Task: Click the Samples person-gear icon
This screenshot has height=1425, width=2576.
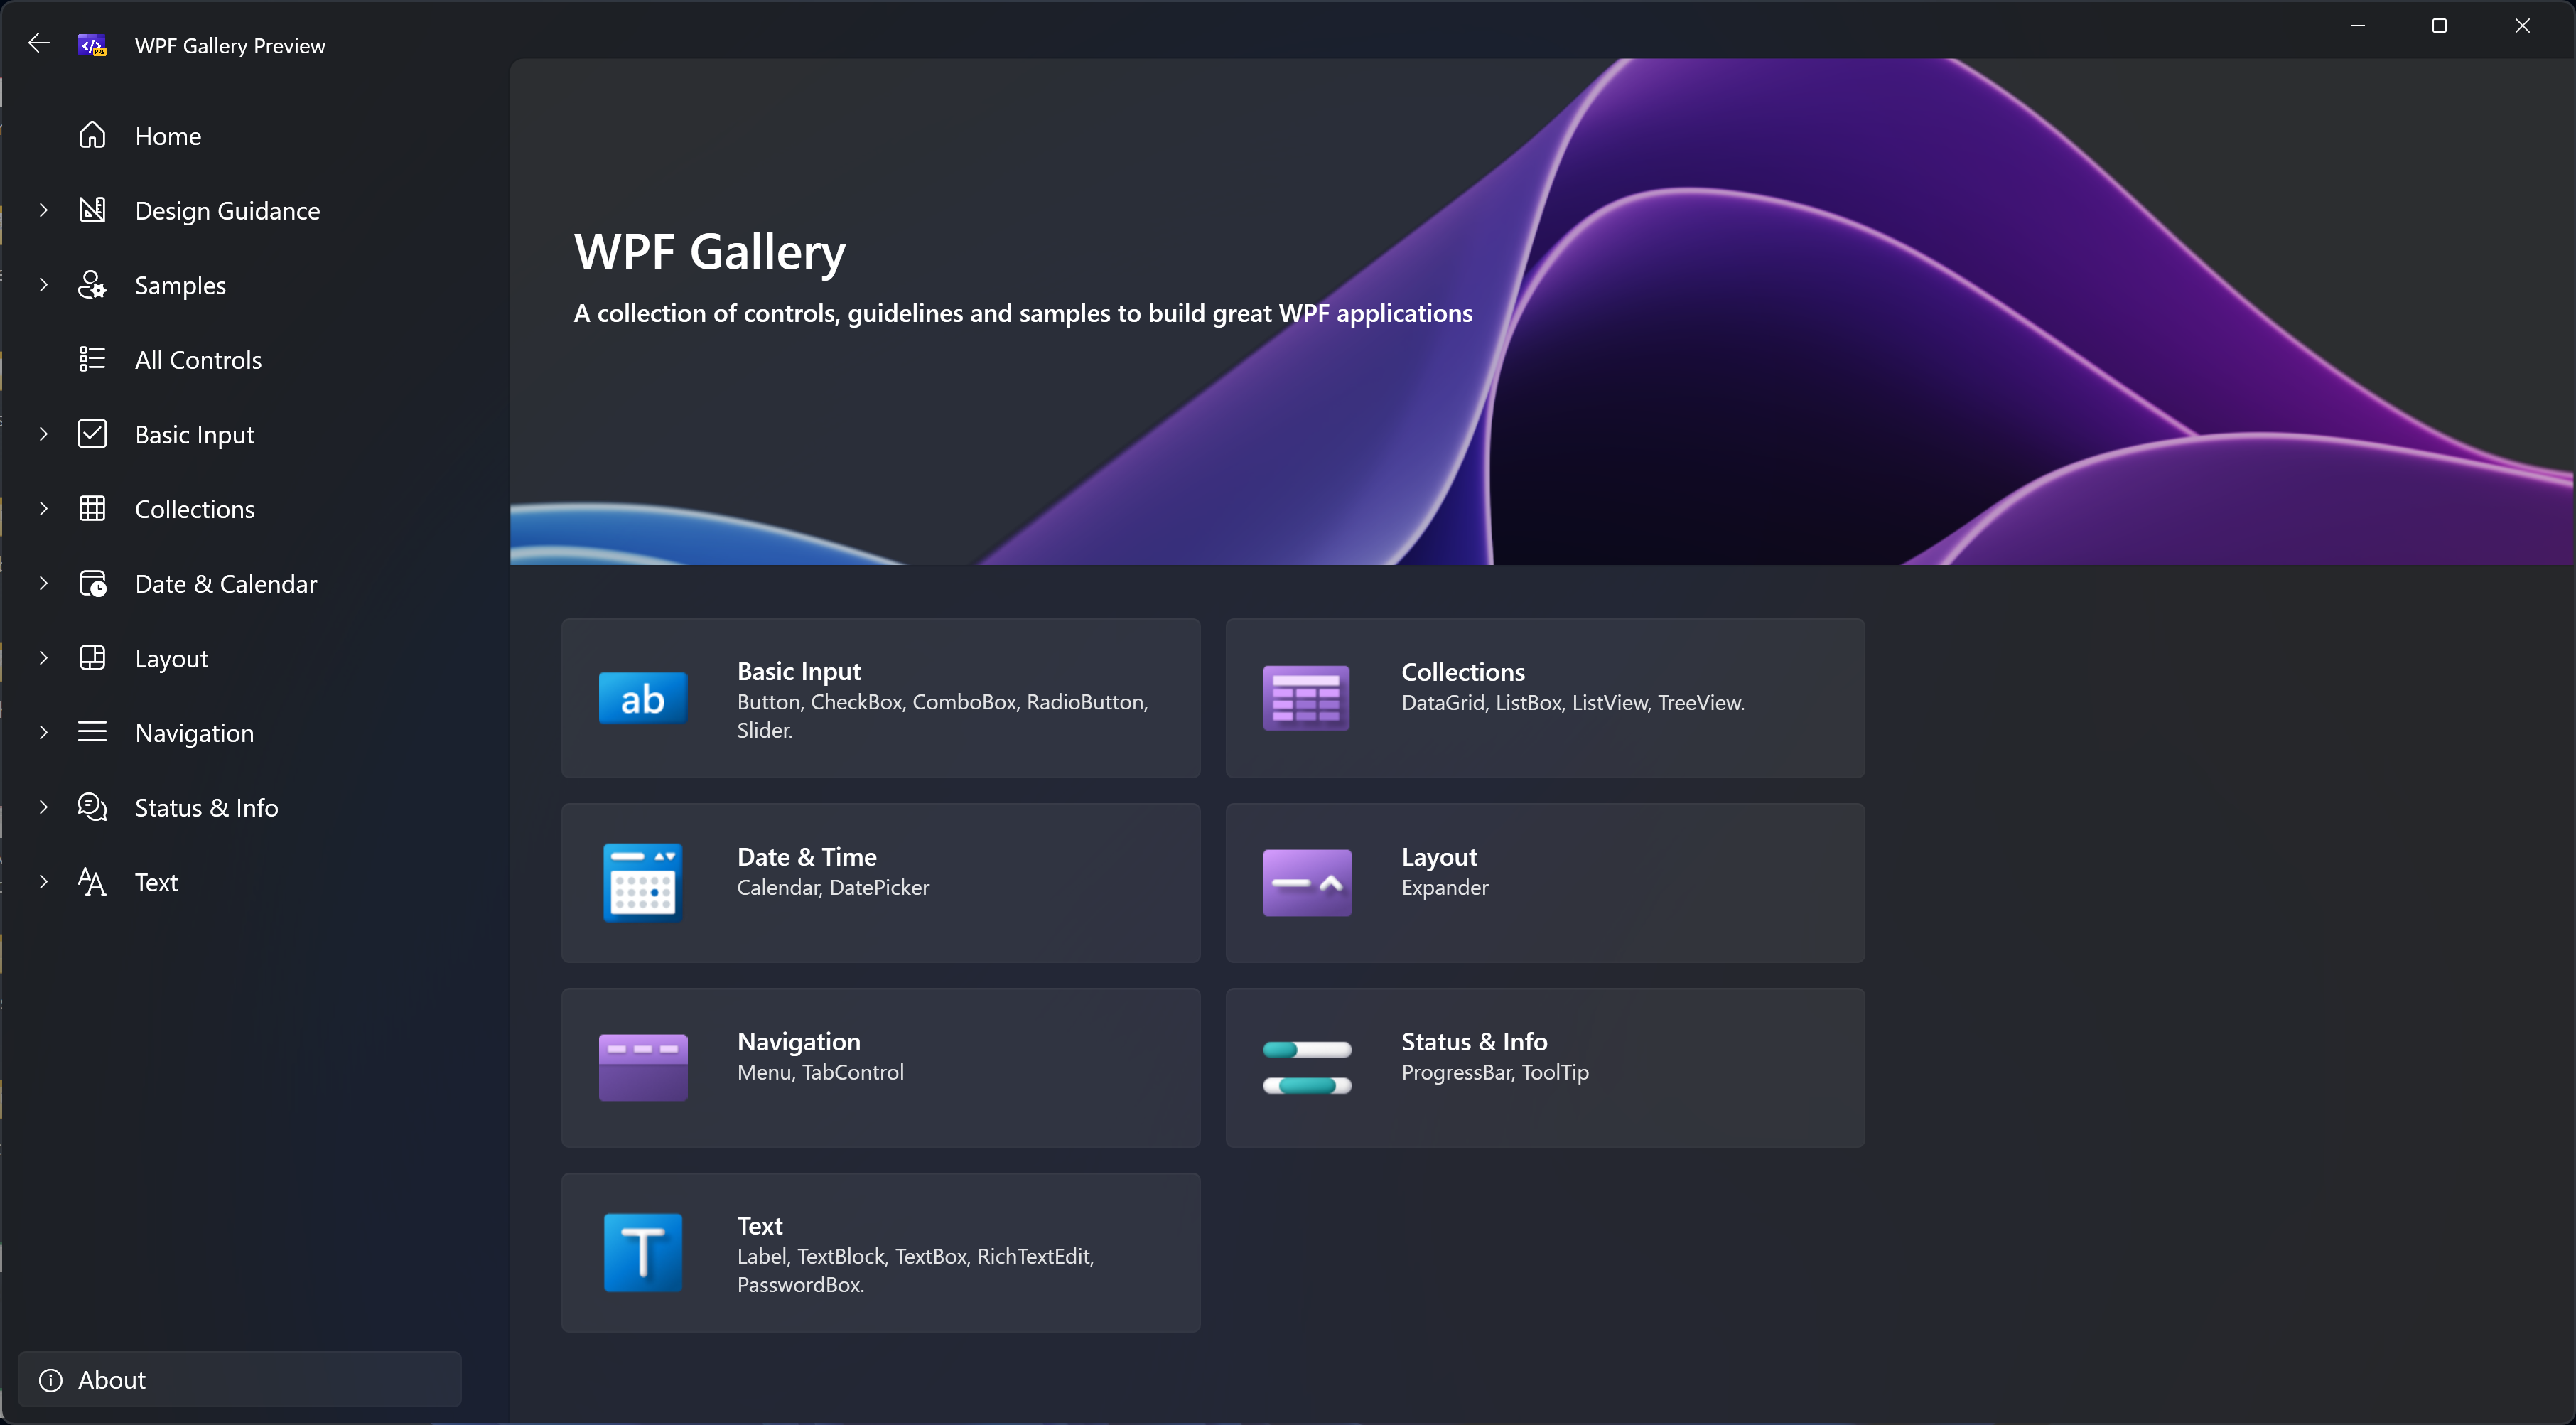Action: (x=92, y=285)
